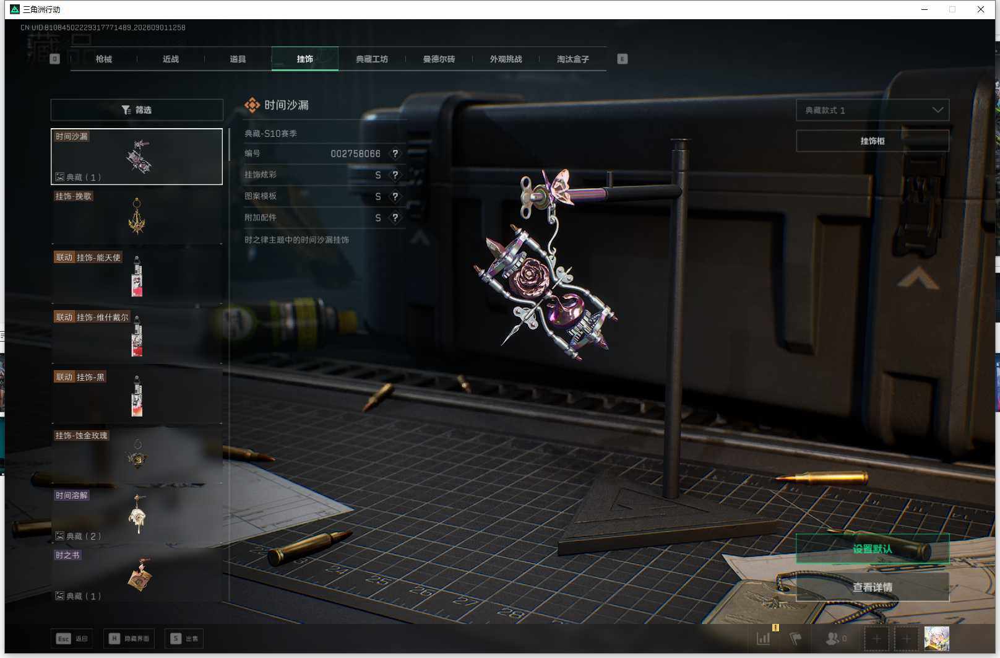
Task: Click the question mark beside 编号
Action: coord(395,154)
